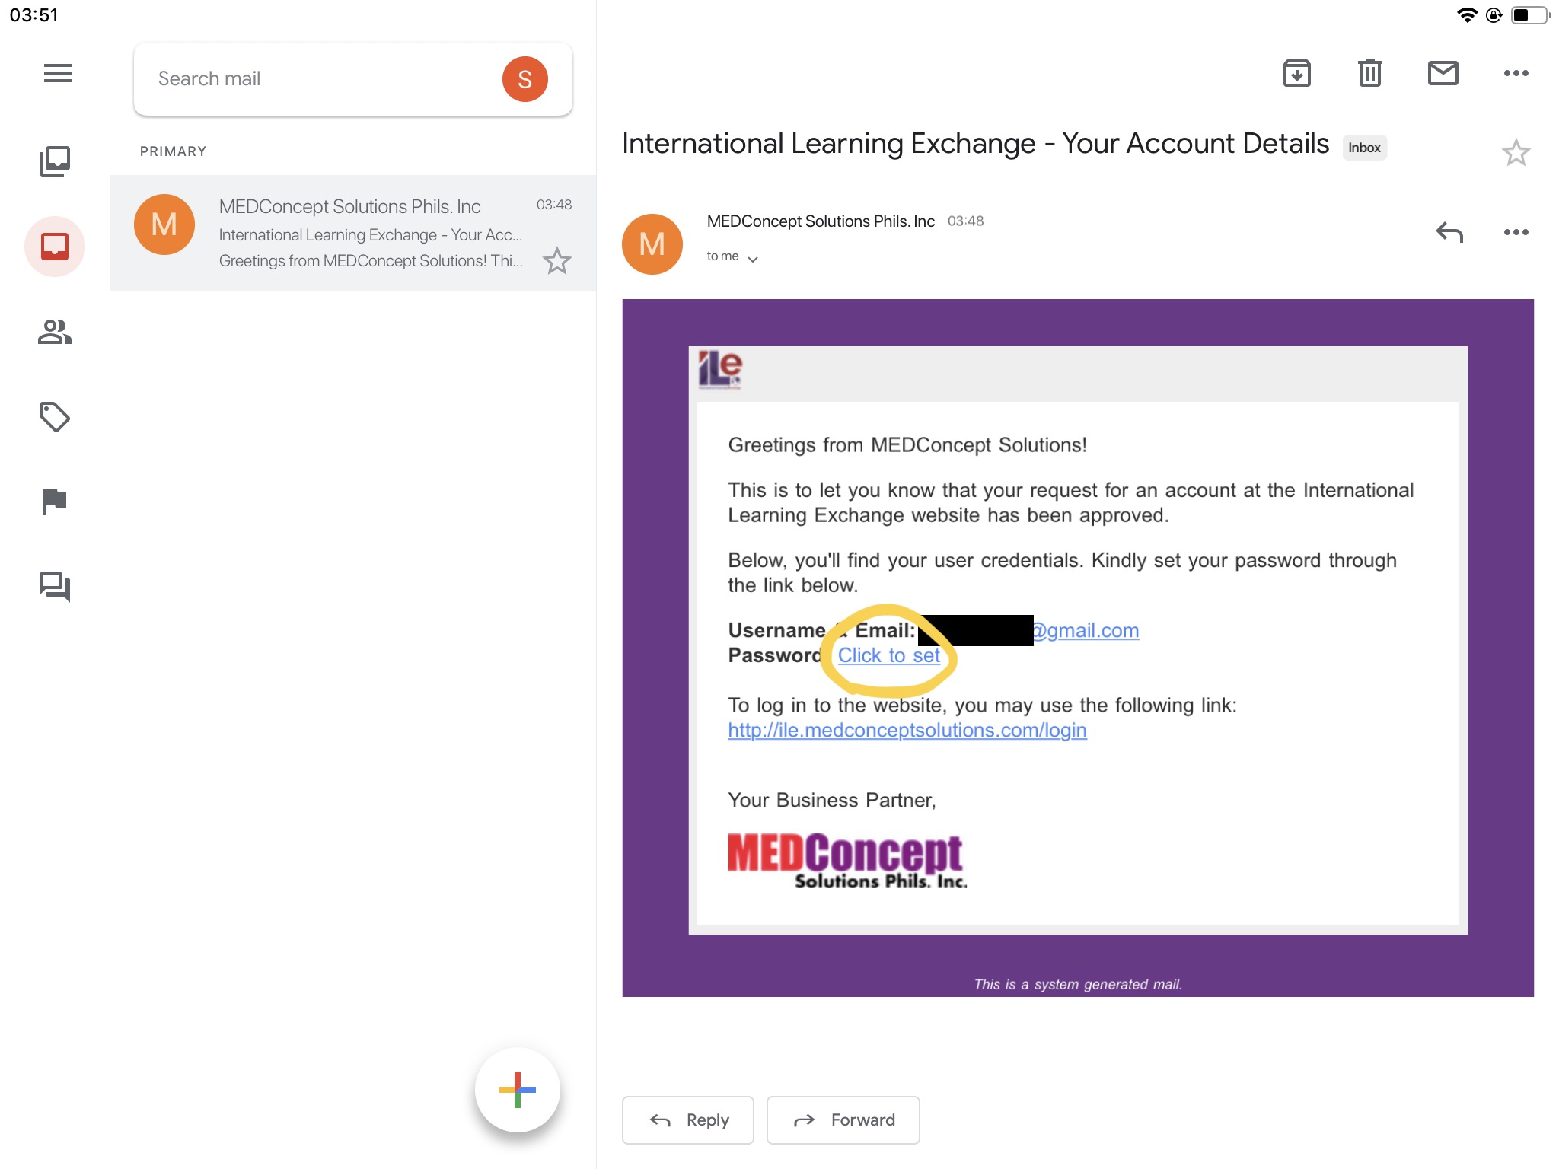Viewport: 1559px width, 1169px height.
Task: Open the top toolbar more options menu
Action: tap(1516, 73)
